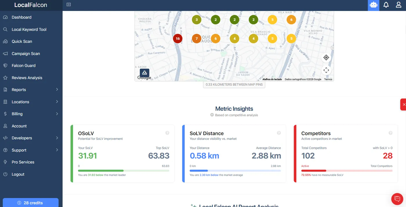Screen dimensions: 406x207
Task: Click the '0.33 KILOMETERS BETWEEN MAP PINS' label
Action: point(234,85)
